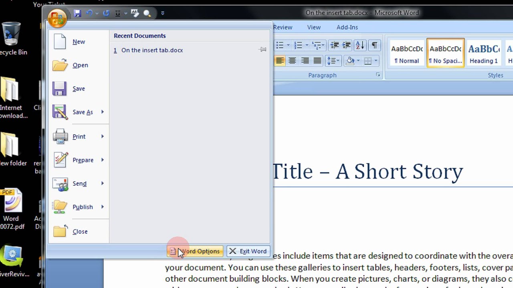Open the Internet Downloads desktop folder
Screen dimensions: 513x288
click(12, 98)
